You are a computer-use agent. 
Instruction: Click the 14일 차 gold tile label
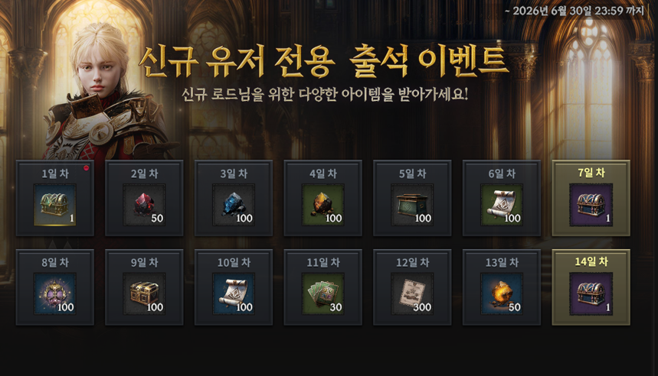click(x=591, y=261)
